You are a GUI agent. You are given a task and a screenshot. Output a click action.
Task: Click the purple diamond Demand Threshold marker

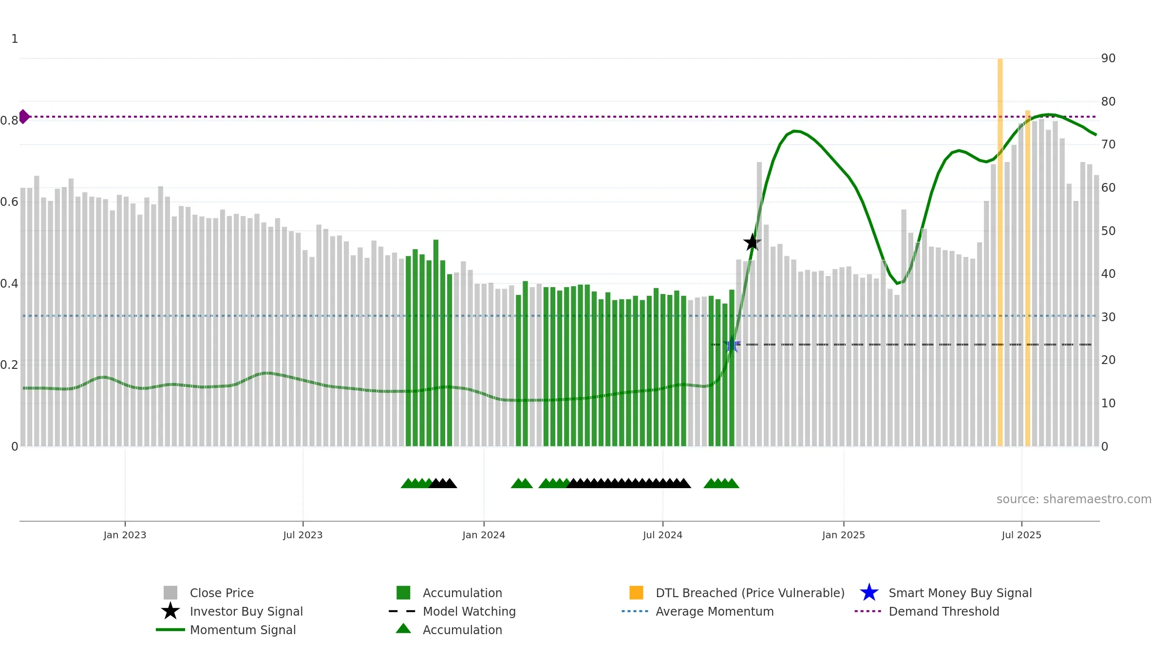(24, 117)
